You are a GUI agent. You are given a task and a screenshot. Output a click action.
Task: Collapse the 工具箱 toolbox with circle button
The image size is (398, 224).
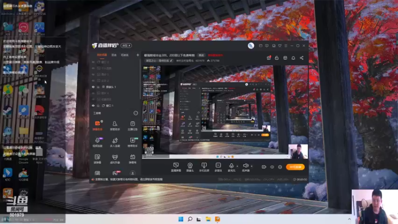[x=136, y=113]
